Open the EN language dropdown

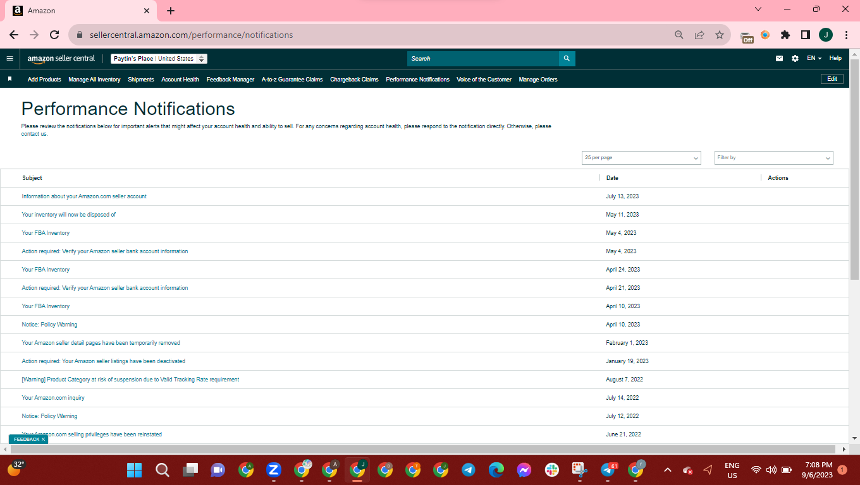(x=814, y=59)
